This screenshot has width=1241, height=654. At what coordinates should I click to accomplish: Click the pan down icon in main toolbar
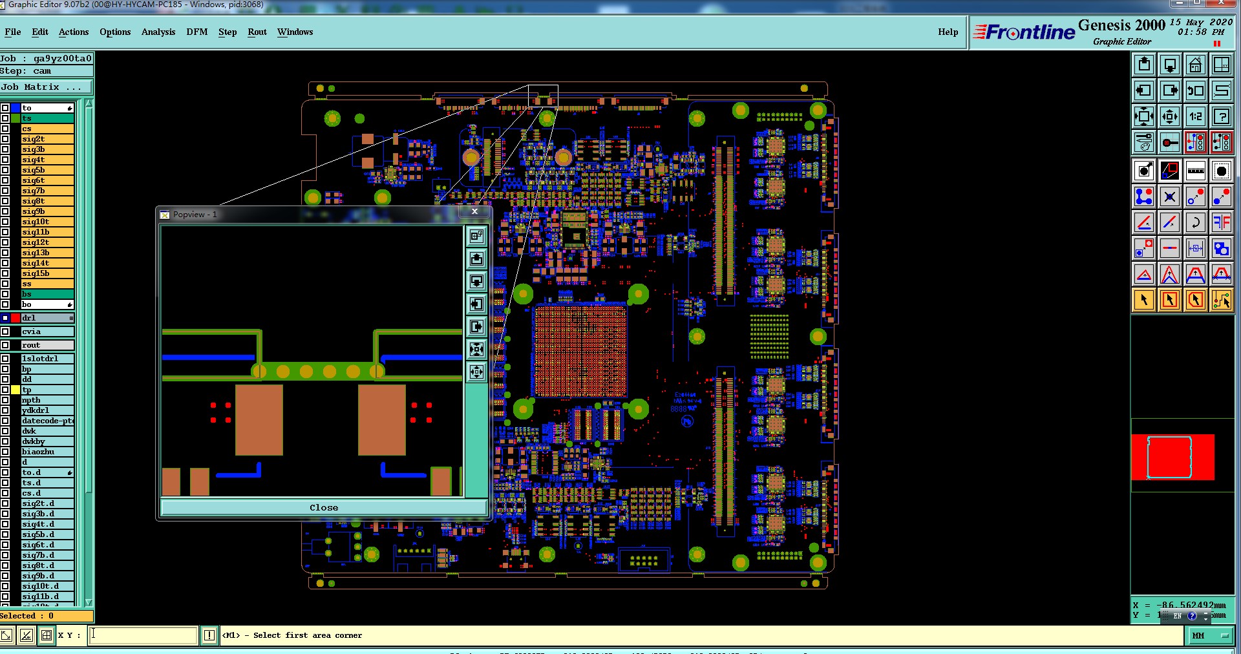pyautogui.click(x=1170, y=65)
